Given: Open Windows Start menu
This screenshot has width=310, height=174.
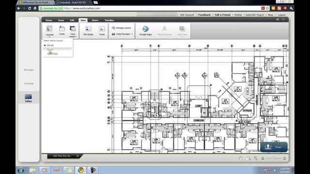Looking at the screenshot, I should coord(20,170).
